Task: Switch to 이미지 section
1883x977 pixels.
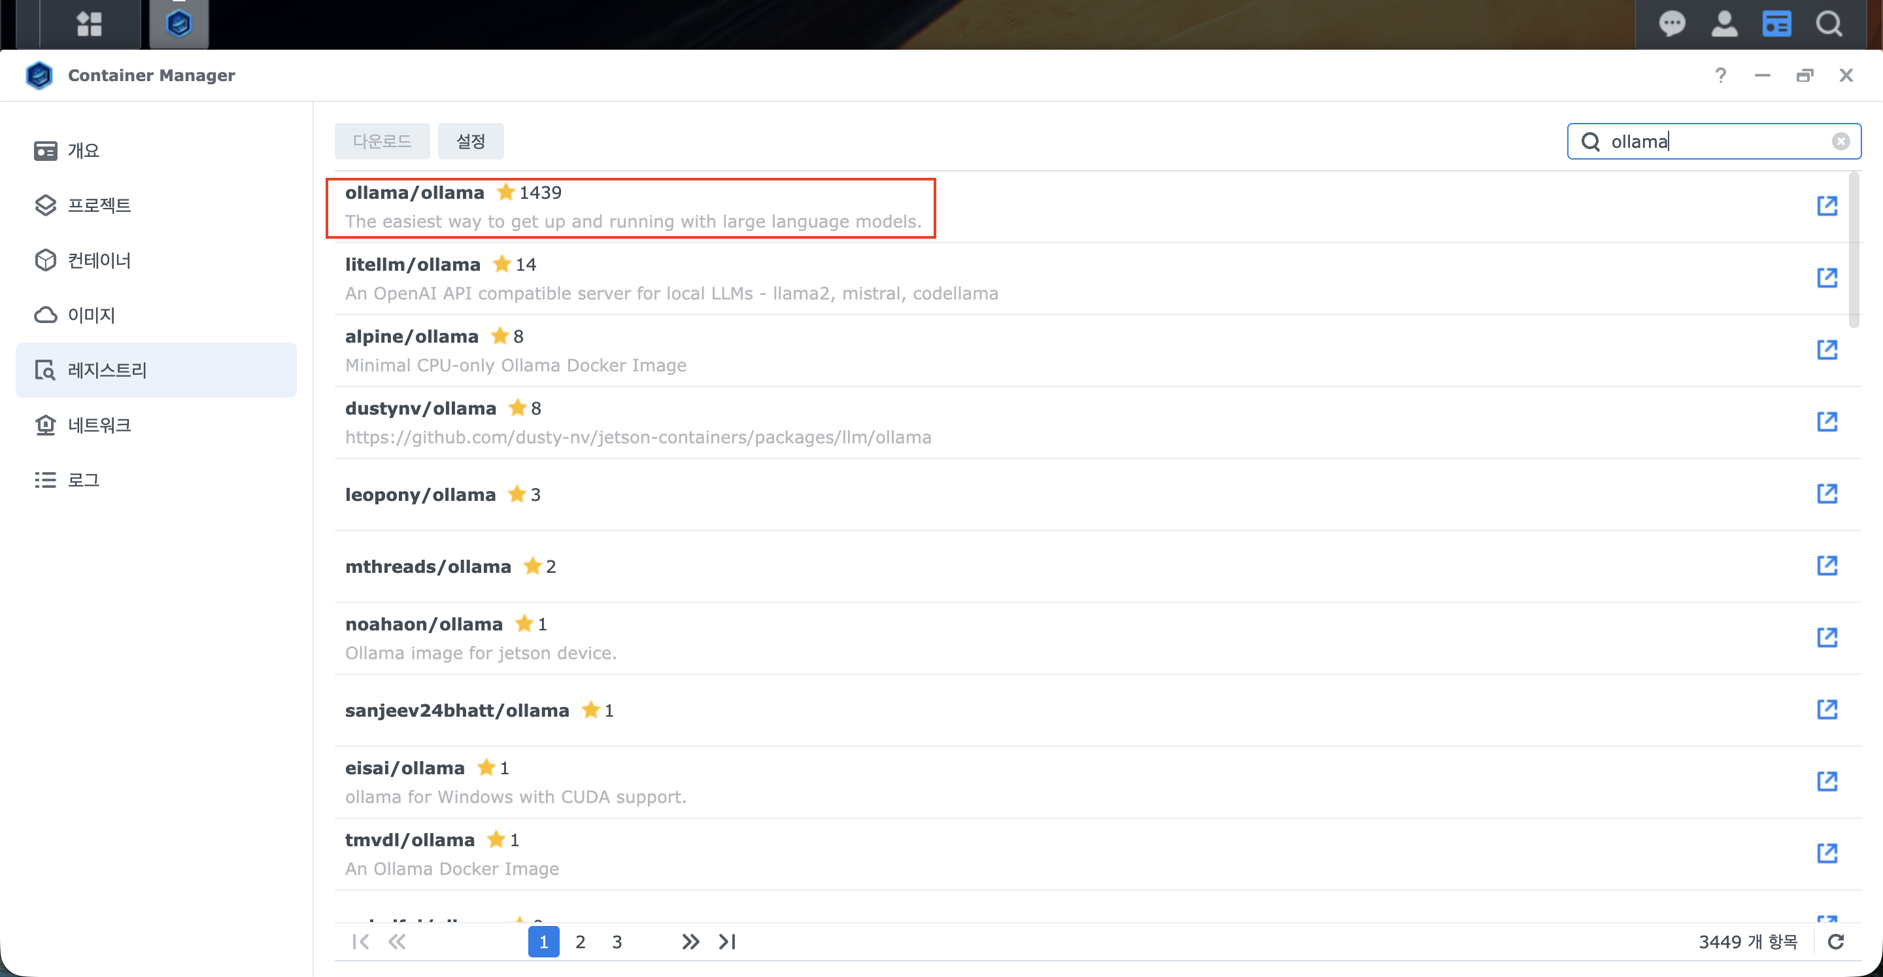Action: (x=92, y=315)
